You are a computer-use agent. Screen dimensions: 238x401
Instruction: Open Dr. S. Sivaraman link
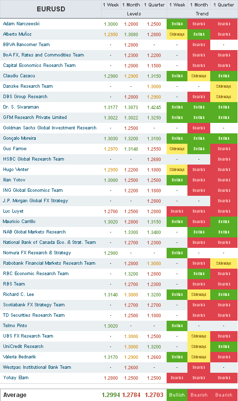[21, 107]
